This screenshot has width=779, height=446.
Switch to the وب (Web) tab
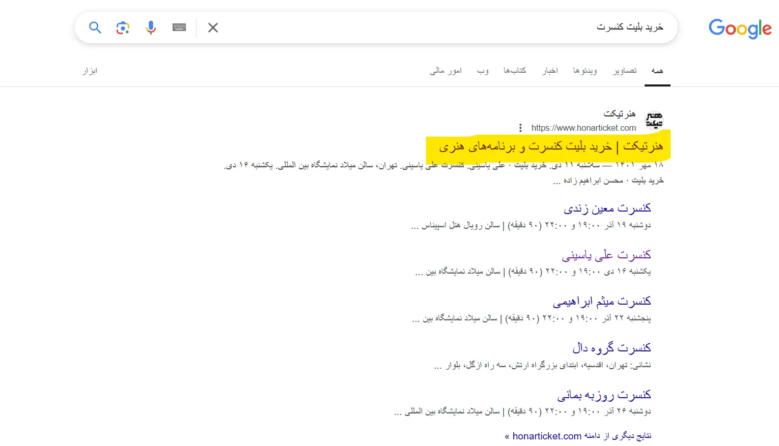[x=483, y=71]
